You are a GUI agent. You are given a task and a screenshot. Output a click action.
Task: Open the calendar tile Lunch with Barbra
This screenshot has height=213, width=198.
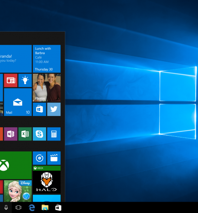coord(47,59)
